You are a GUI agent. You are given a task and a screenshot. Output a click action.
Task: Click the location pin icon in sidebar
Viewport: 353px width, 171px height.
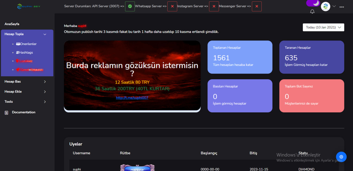(17, 61)
